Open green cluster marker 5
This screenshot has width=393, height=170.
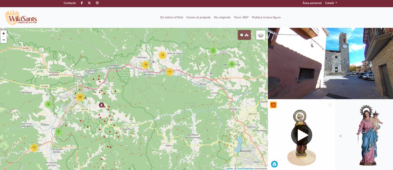[x=213, y=51]
